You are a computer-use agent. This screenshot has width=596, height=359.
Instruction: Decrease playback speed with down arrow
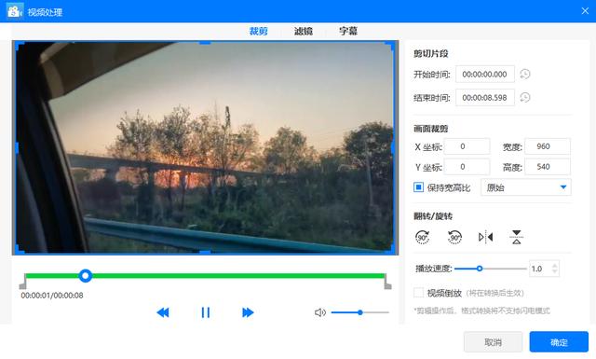555,272
